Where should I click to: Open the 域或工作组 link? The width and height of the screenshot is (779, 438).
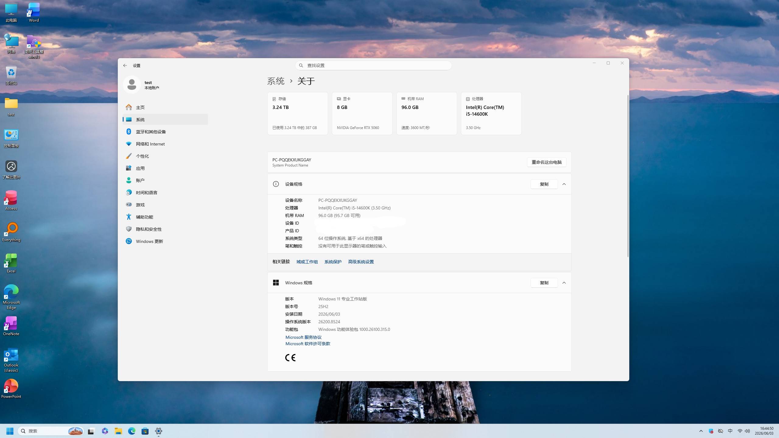[x=307, y=262]
